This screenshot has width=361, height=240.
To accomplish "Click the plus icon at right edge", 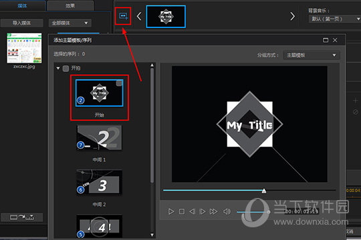I will pyautogui.click(x=356, y=101).
